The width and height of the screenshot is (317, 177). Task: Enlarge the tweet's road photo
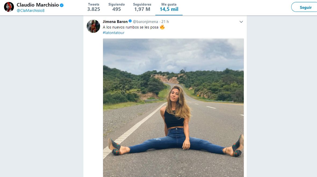tap(173, 107)
